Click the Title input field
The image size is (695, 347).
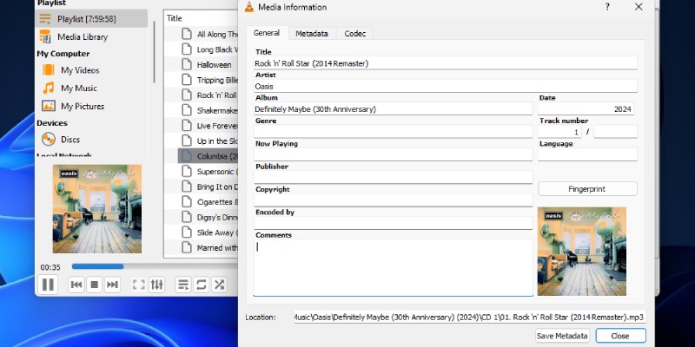click(x=446, y=63)
